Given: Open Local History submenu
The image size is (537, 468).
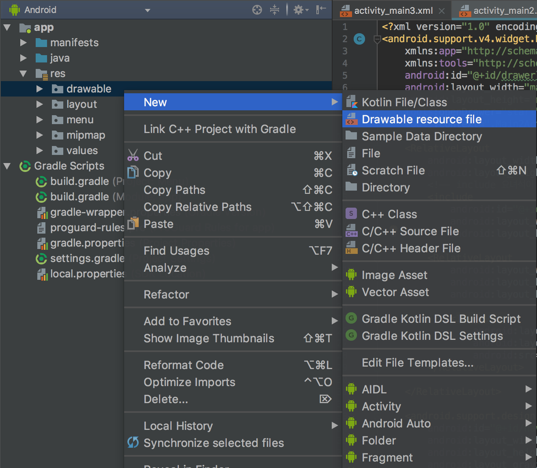Looking at the screenshot, I should [233, 426].
